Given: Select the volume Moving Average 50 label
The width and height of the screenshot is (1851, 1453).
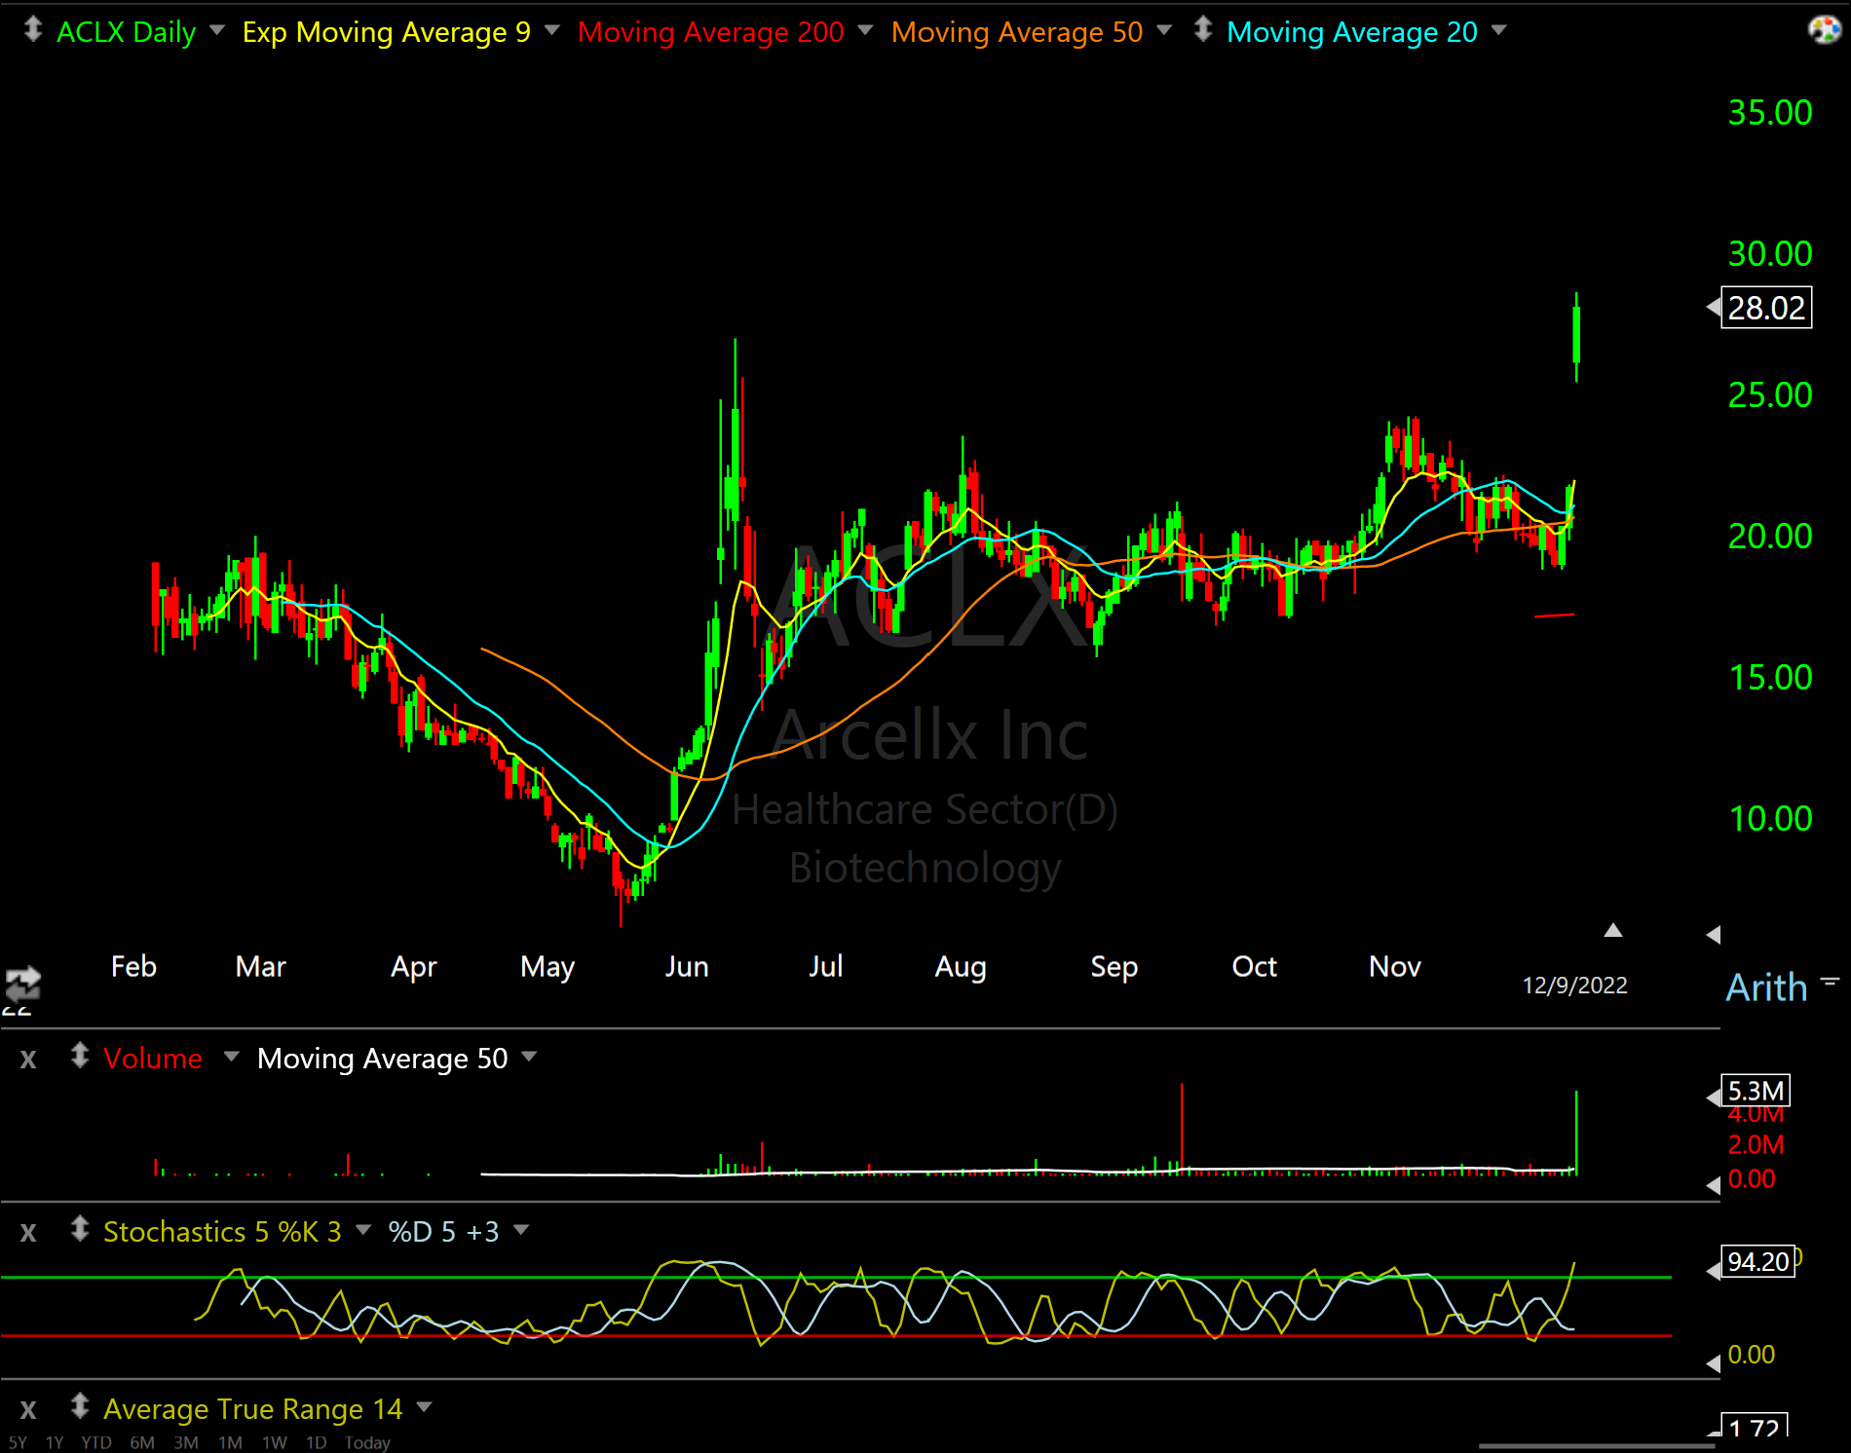Looking at the screenshot, I should coord(382,1059).
